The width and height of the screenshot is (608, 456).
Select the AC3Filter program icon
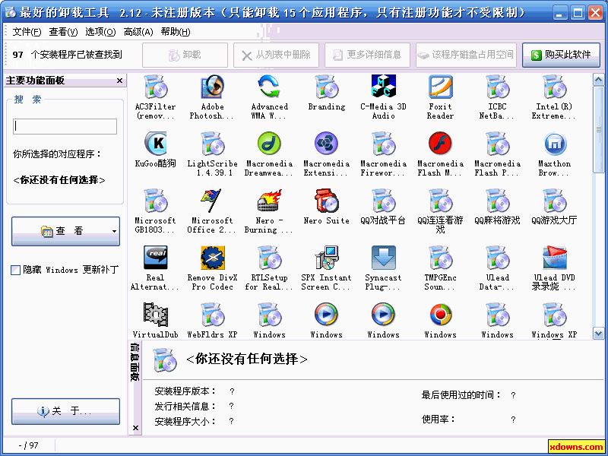pyautogui.click(x=156, y=87)
